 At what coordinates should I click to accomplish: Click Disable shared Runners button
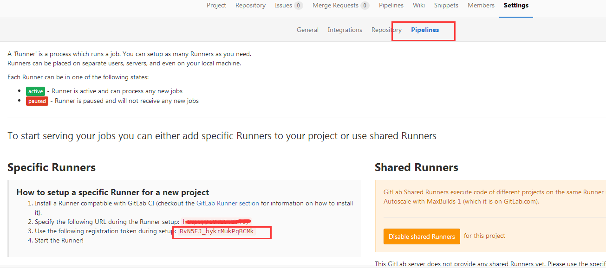pyautogui.click(x=422, y=236)
